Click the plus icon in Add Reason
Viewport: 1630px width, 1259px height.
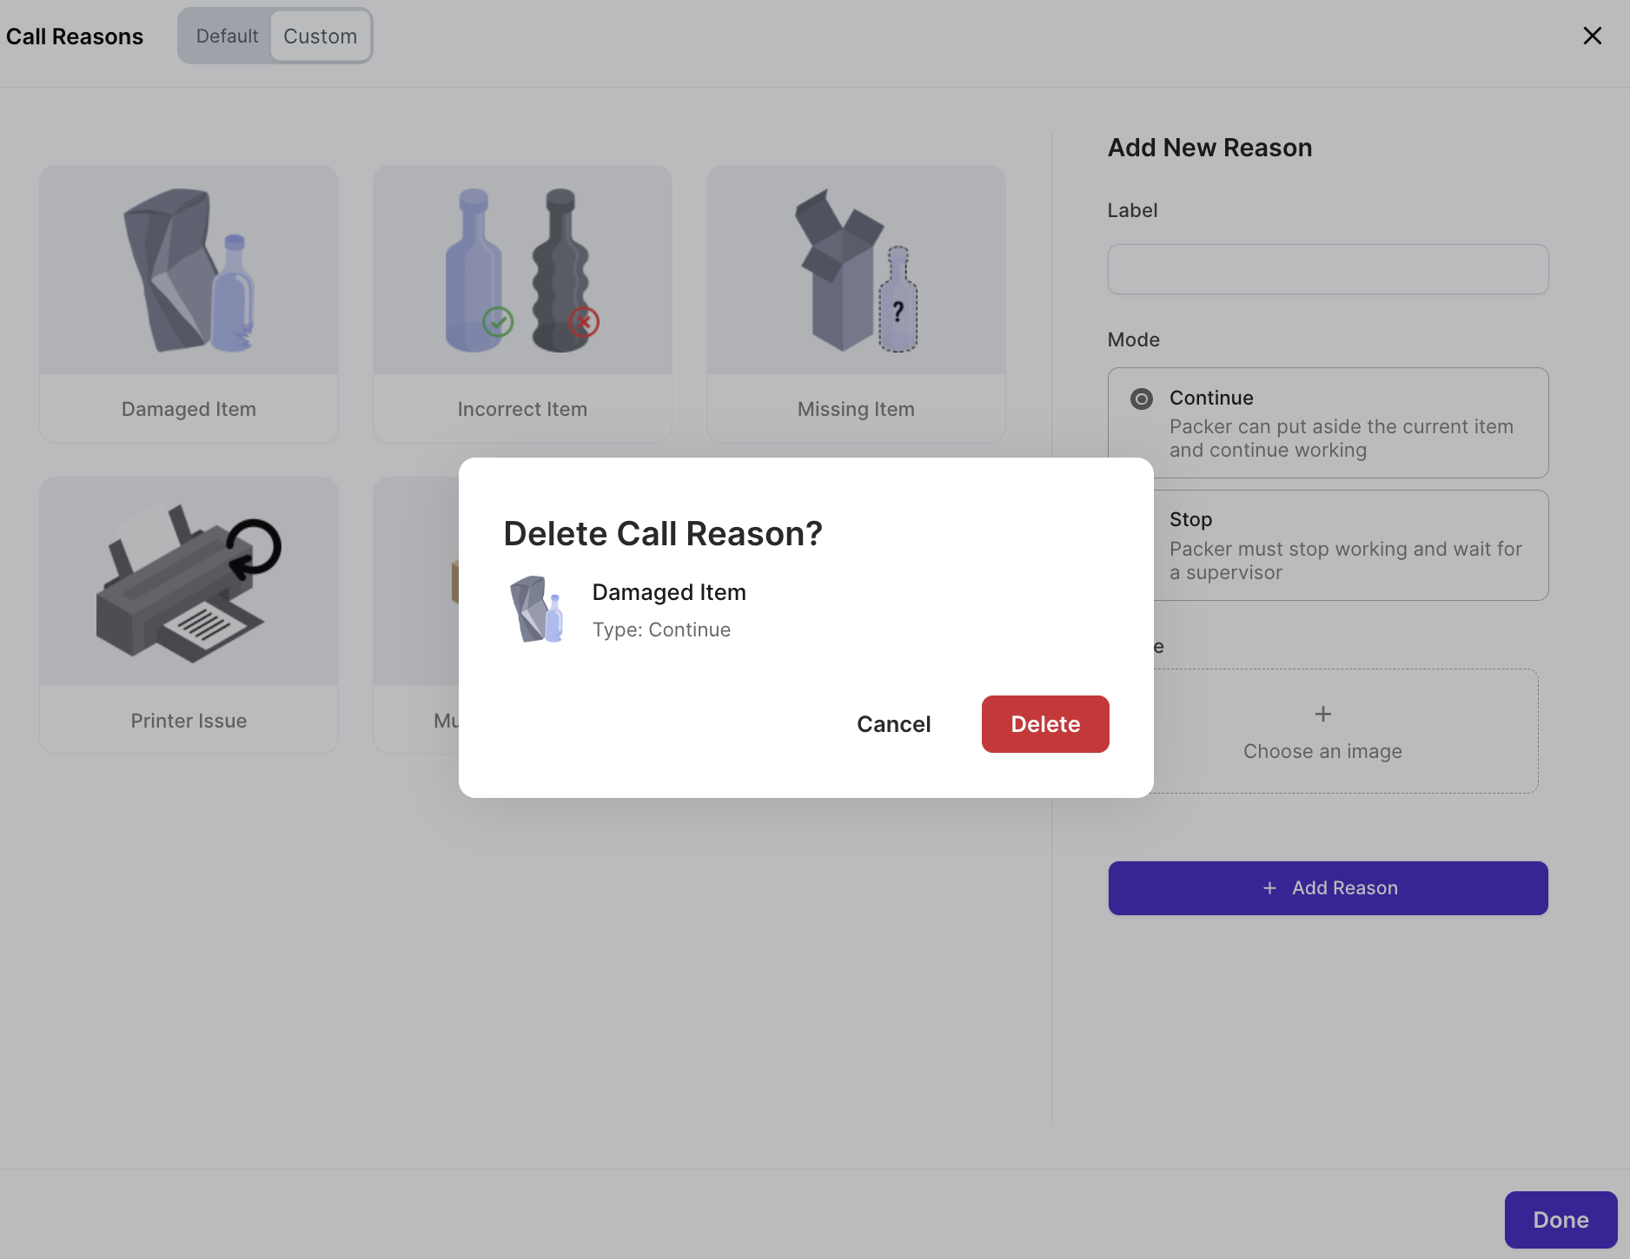(1269, 887)
